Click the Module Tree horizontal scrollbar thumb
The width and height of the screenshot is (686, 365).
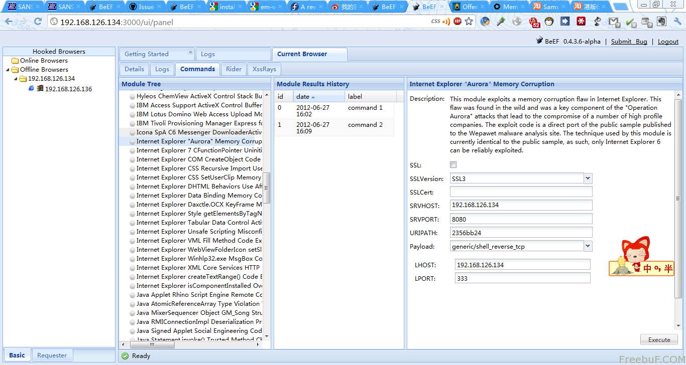pos(153,344)
